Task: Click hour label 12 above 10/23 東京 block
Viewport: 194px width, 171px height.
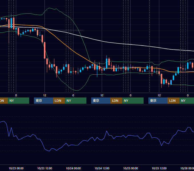Action: pos(45,95)
